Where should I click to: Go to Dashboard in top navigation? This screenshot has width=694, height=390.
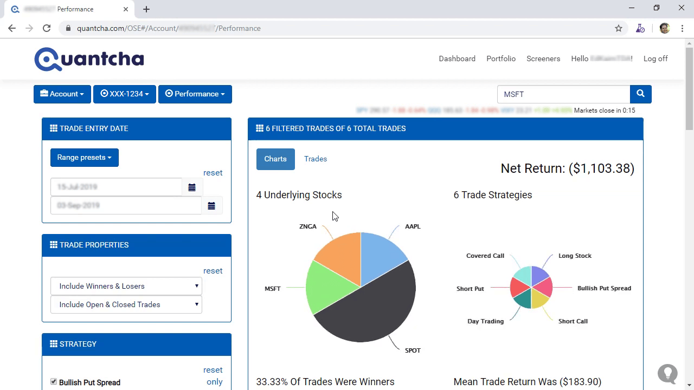pos(457,58)
